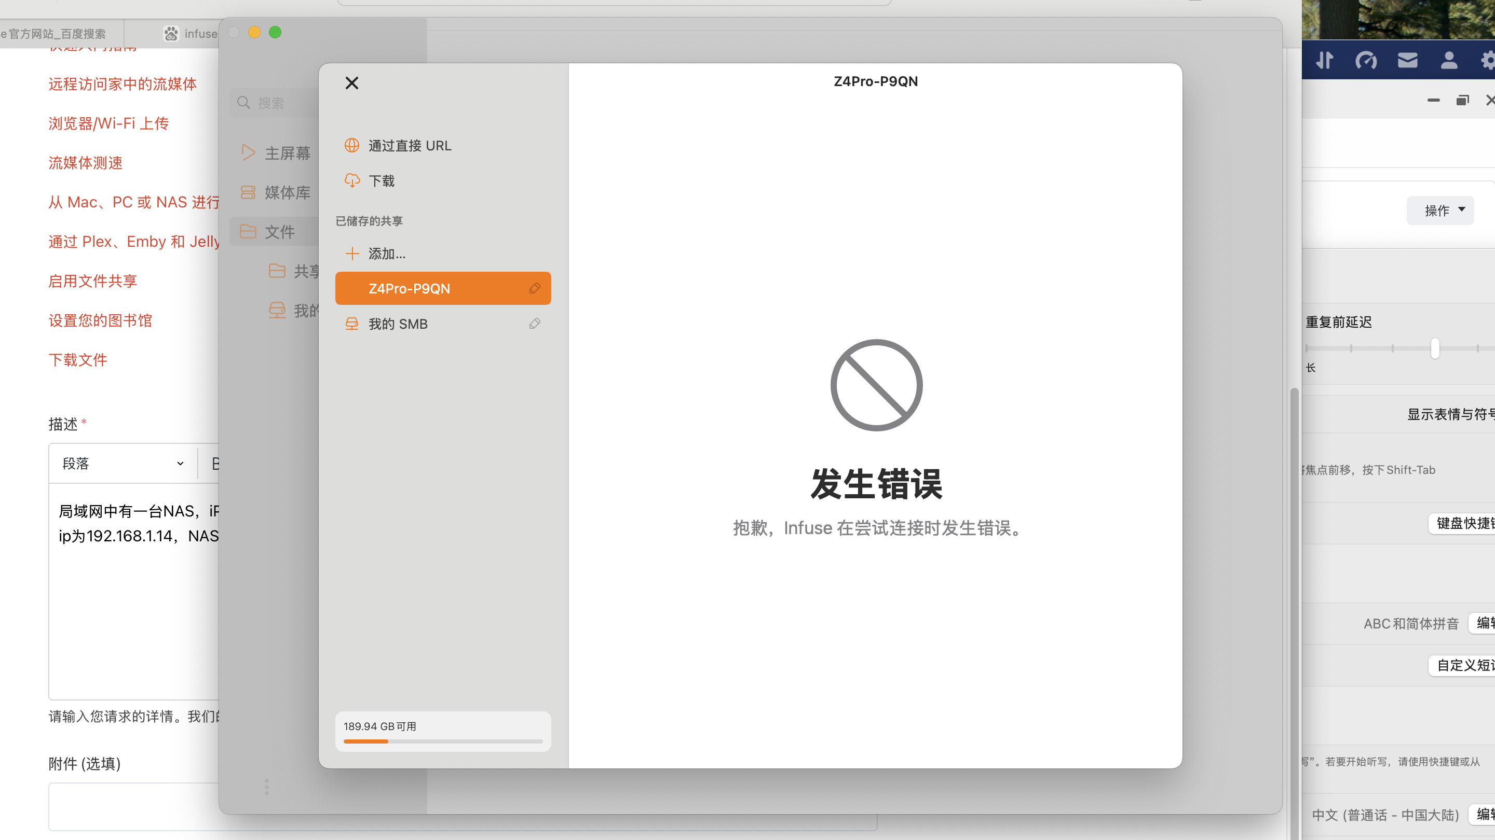Expand the 段落 paragraph style dropdown
This screenshot has height=840, width=1495.
click(123, 463)
